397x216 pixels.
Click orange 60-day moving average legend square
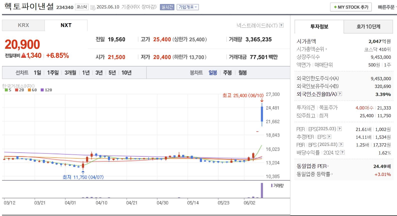pos(29,90)
